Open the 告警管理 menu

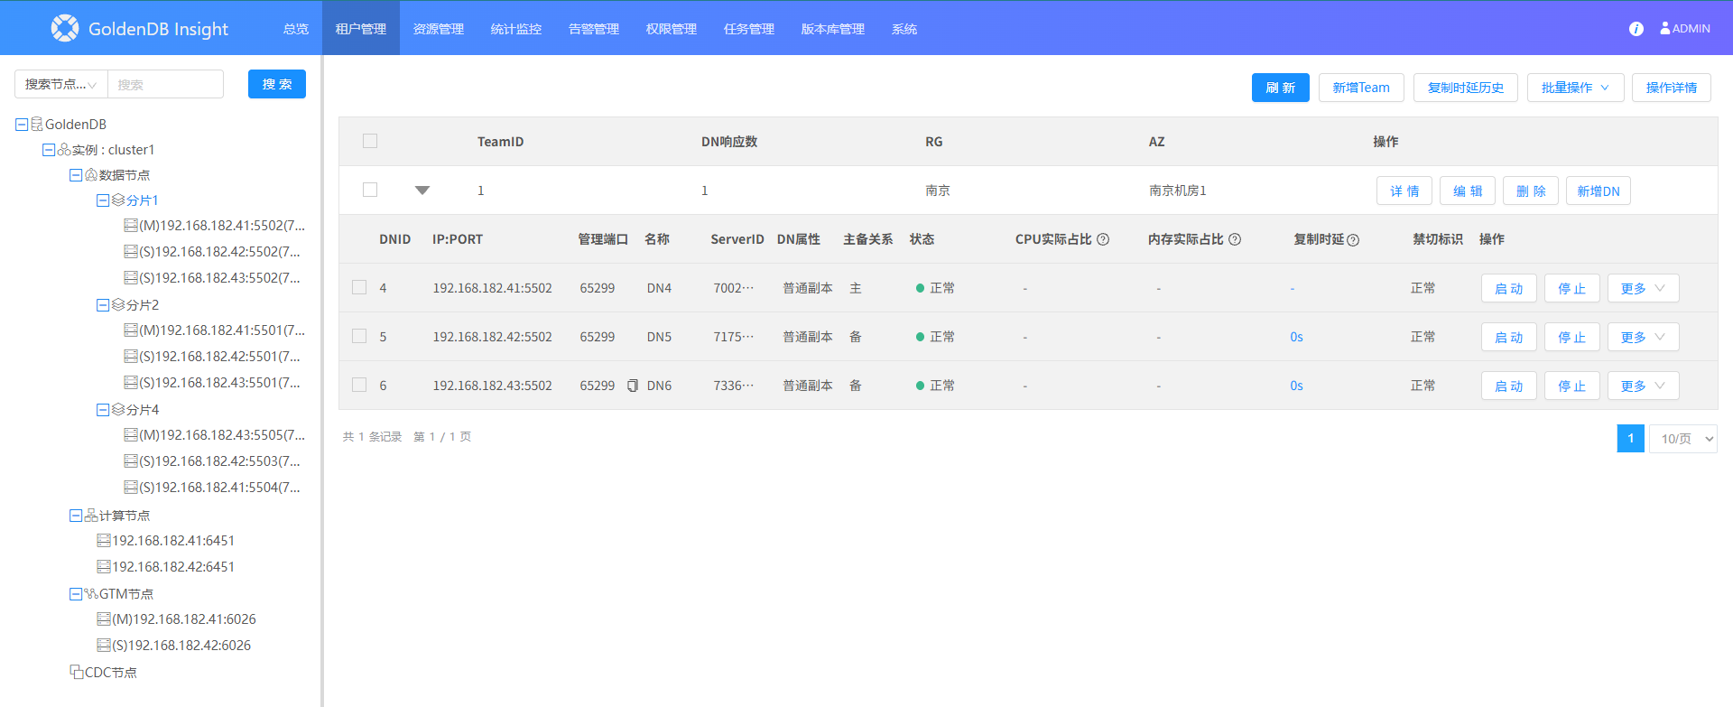point(594,29)
